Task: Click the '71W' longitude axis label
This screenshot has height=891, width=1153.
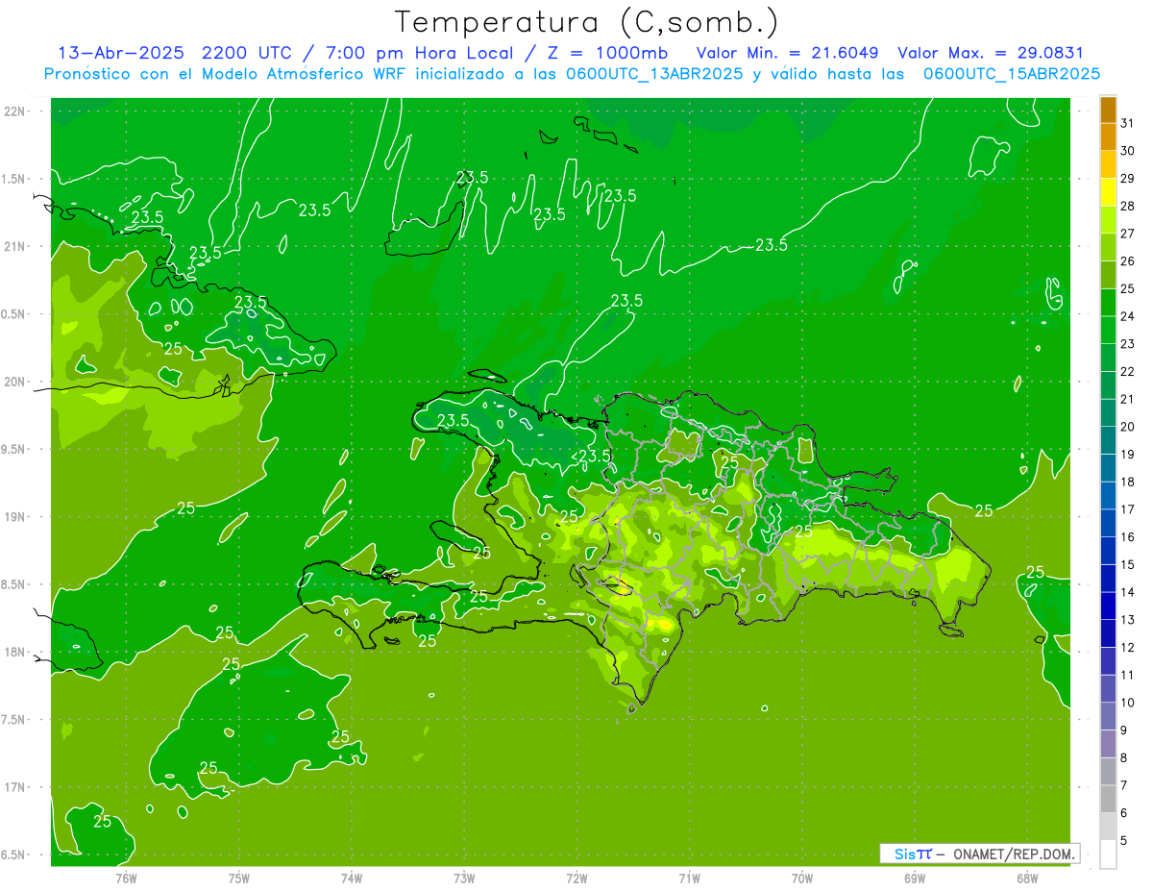Action: coord(689,878)
